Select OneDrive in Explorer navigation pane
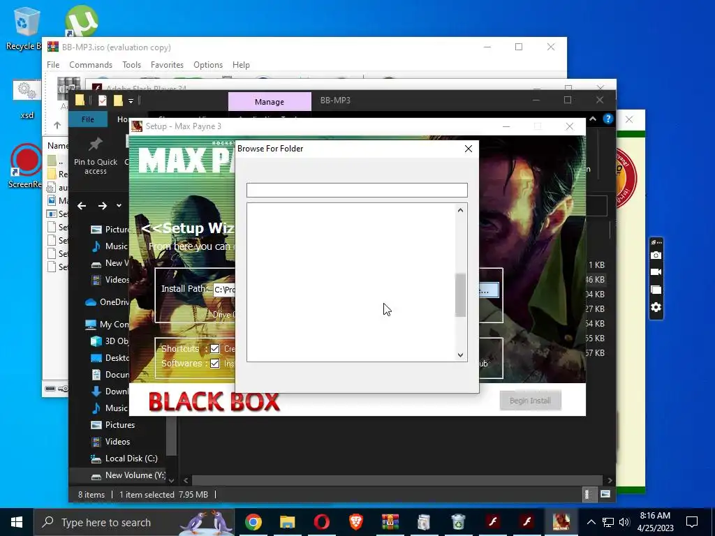Image resolution: width=715 pixels, height=536 pixels. click(108, 302)
